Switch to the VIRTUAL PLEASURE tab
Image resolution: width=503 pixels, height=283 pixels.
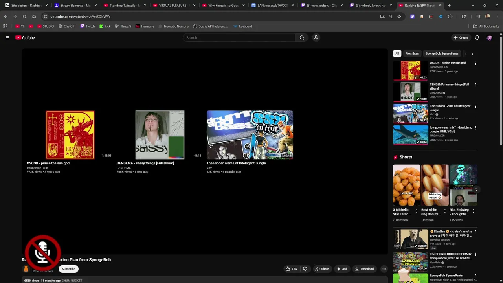tap(173, 6)
